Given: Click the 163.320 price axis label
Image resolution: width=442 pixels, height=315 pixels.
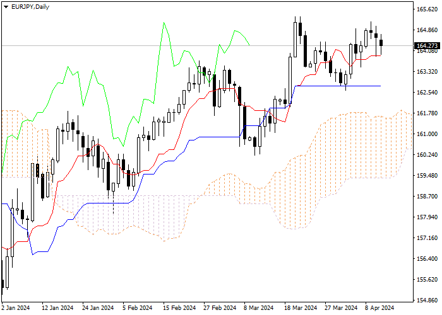Looking at the screenshot, I should coord(427,72).
